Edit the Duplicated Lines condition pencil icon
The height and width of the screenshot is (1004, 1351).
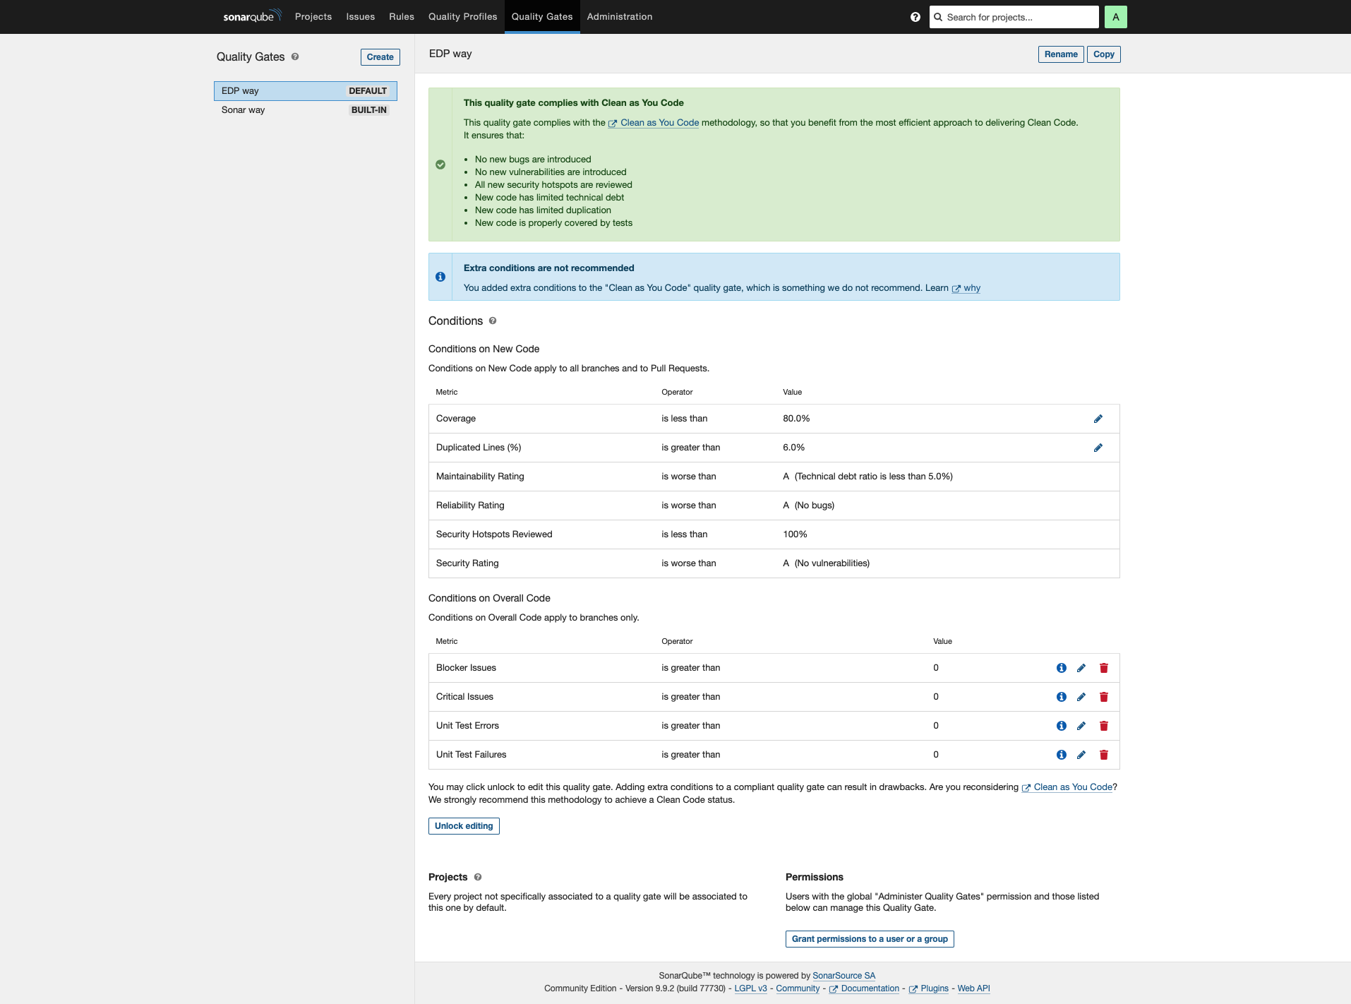[1098, 448]
